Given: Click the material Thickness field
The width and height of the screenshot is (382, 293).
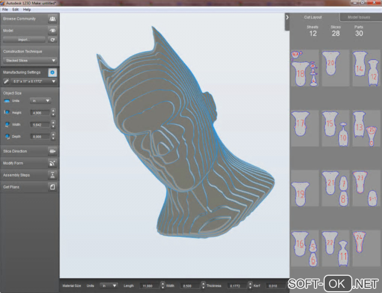Looking at the screenshot, I should pyautogui.click(x=237, y=286).
